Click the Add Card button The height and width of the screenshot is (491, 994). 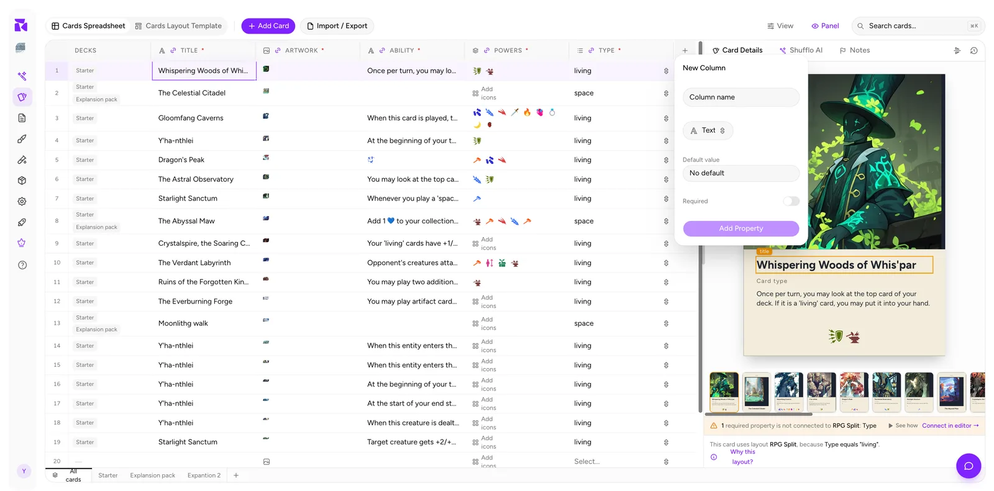pyautogui.click(x=268, y=26)
